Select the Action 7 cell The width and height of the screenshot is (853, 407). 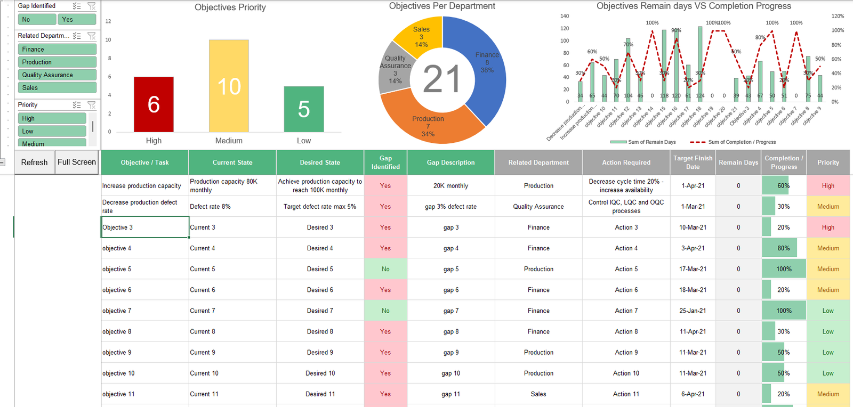[x=626, y=311]
